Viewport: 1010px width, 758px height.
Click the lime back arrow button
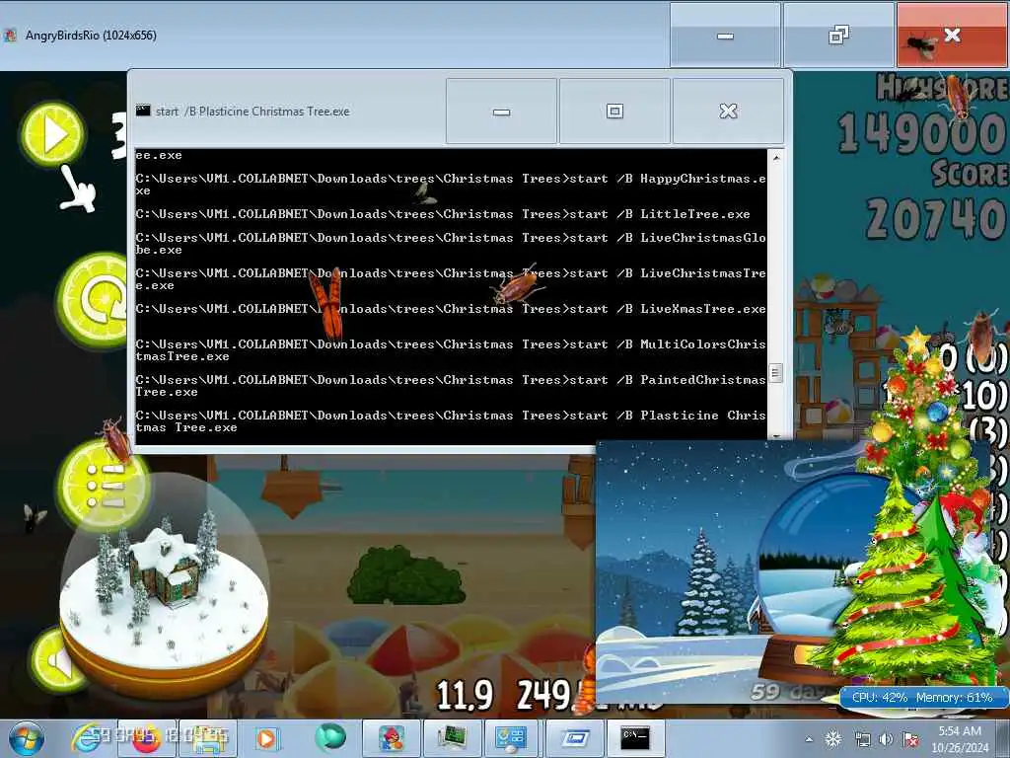[x=56, y=659]
